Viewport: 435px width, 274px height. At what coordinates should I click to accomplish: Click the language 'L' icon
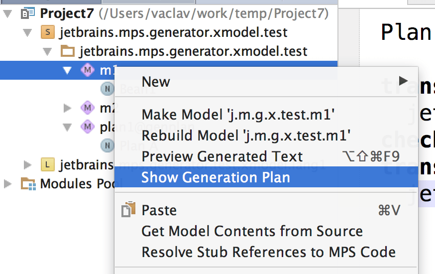pyautogui.click(x=47, y=164)
